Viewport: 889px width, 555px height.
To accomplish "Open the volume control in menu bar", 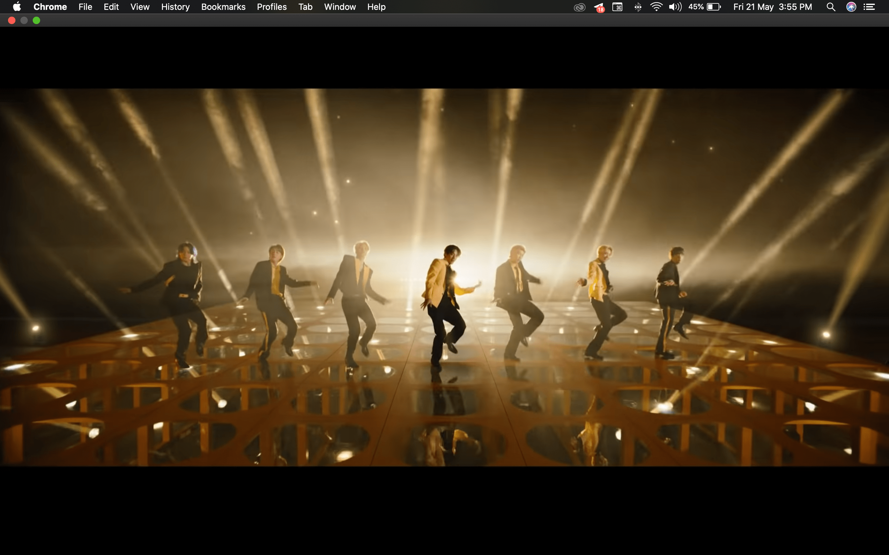I will click(x=675, y=7).
